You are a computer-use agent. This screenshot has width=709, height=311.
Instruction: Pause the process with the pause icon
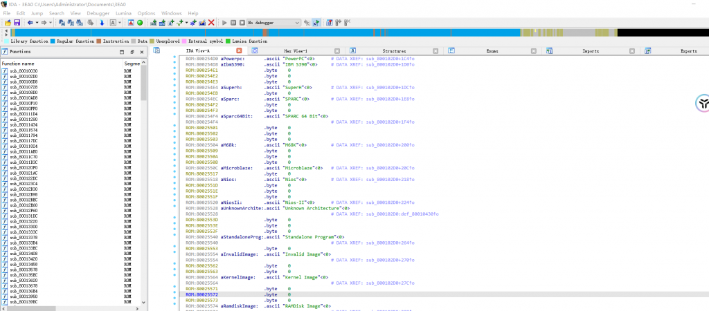point(233,23)
